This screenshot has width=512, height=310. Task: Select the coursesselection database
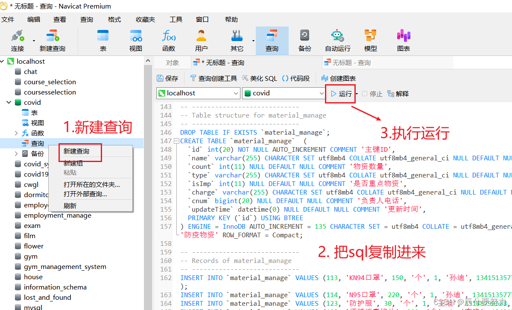point(50,92)
